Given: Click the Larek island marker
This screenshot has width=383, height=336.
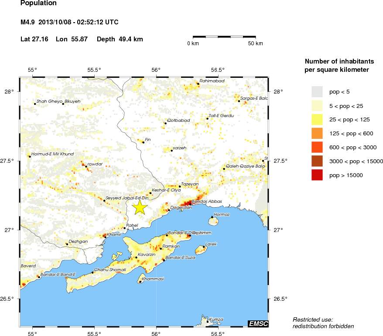Looking at the screenshot, I should coord(204,247).
